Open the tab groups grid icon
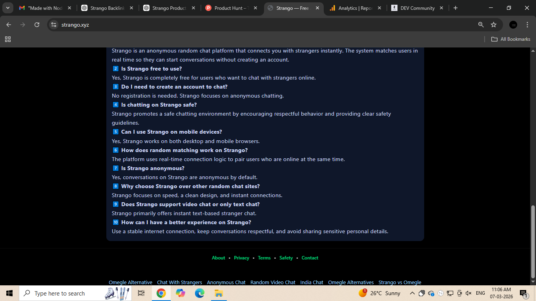The height and width of the screenshot is (301, 536). point(8,39)
